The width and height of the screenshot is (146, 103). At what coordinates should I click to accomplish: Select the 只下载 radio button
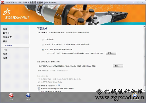click(43, 45)
